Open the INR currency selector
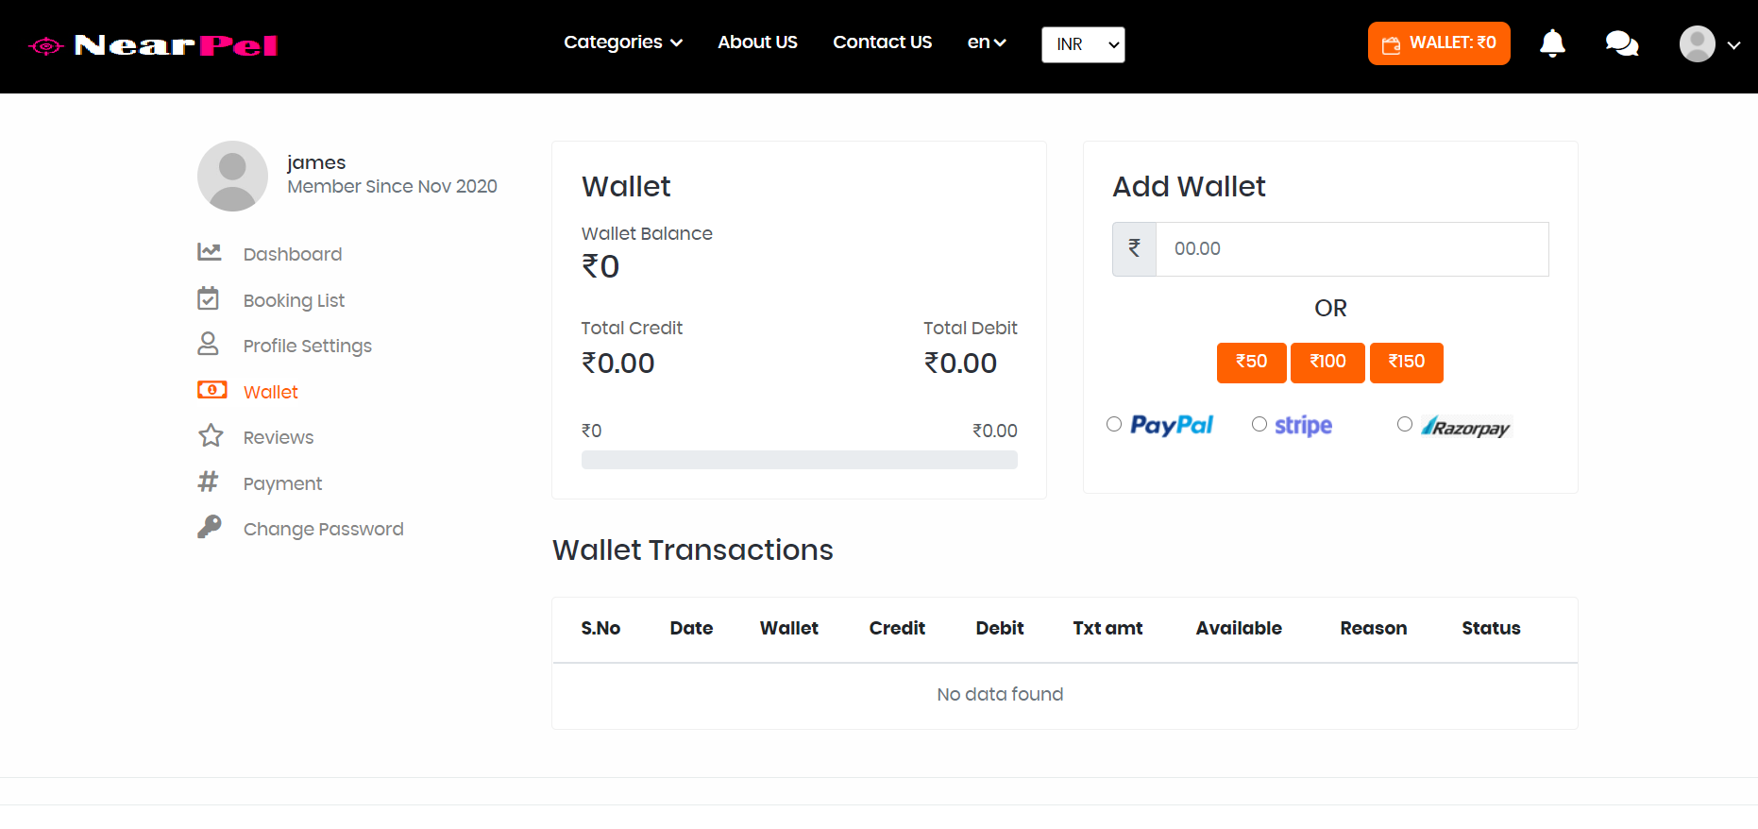This screenshot has height=829, width=1758. (x=1083, y=44)
